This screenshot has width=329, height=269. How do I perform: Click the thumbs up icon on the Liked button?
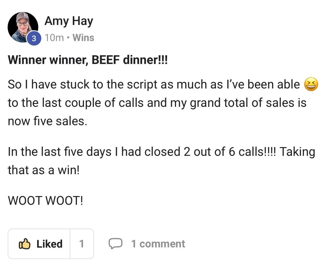tap(25, 243)
